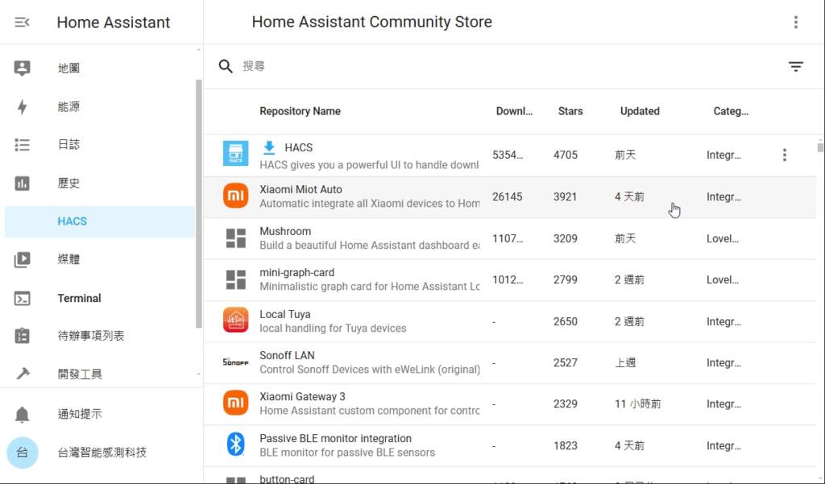The width and height of the screenshot is (825, 484).
Task: Click the search magnifier icon
Action: pos(226,67)
